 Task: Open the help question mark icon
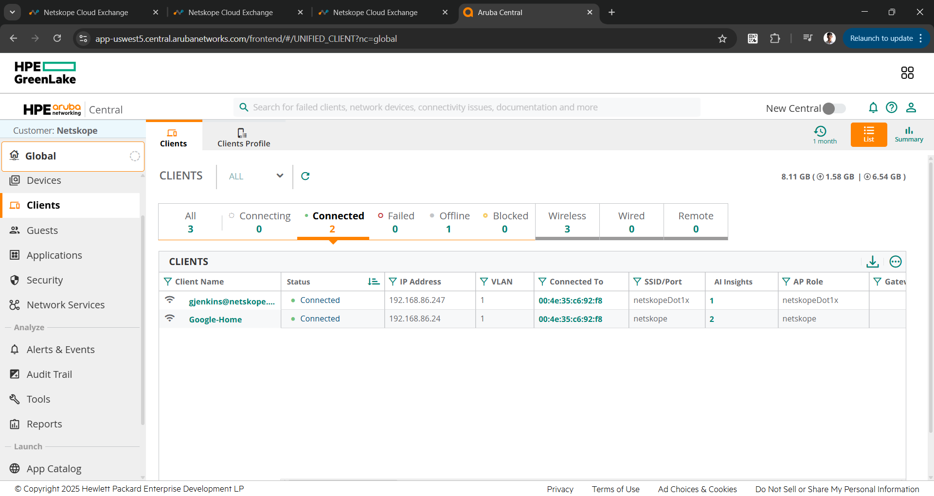point(892,107)
